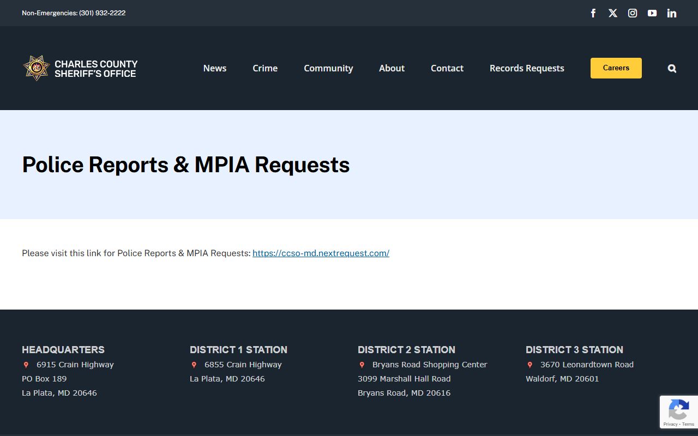This screenshot has width=698, height=436.
Task: Open the LinkedIn social icon
Action: [672, 13]
